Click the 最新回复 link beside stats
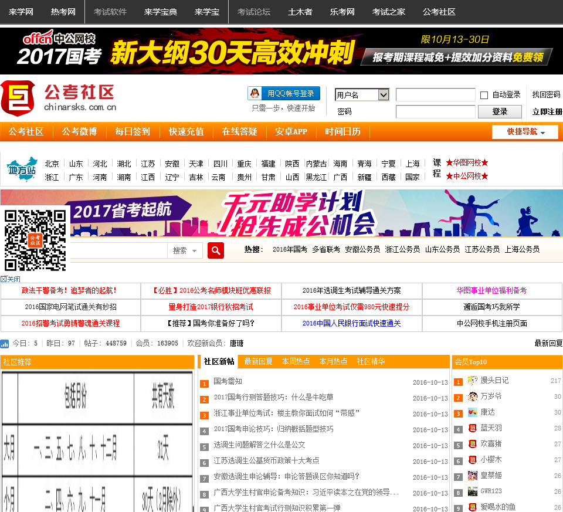 pyautogui.click(x=548, y=344)
